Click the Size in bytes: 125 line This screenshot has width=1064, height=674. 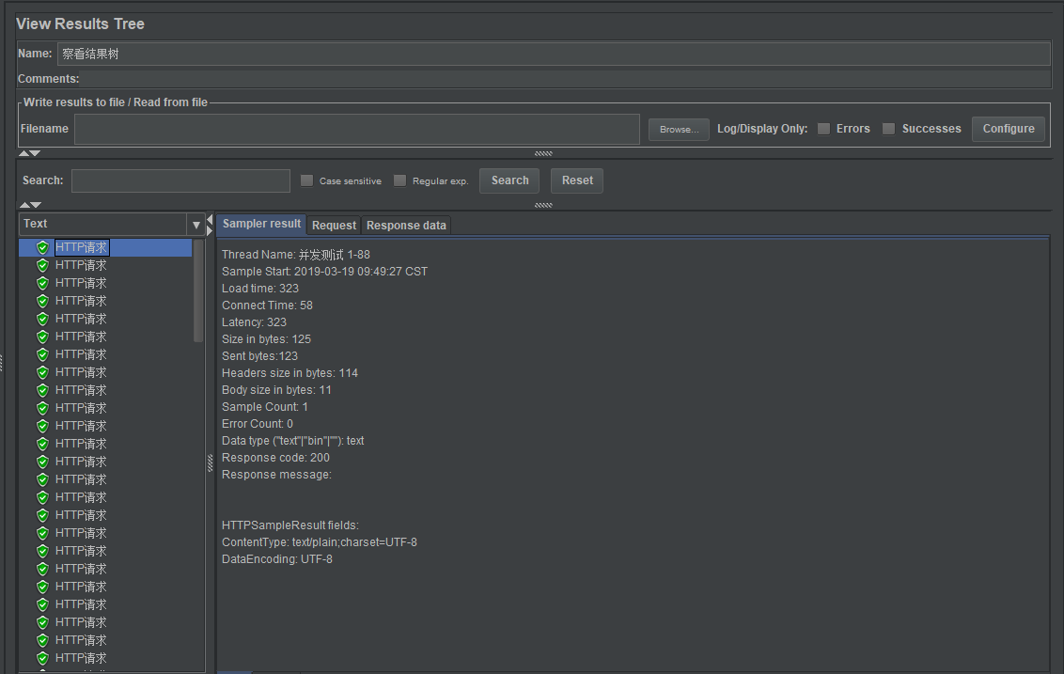click(x=266, y=339)
